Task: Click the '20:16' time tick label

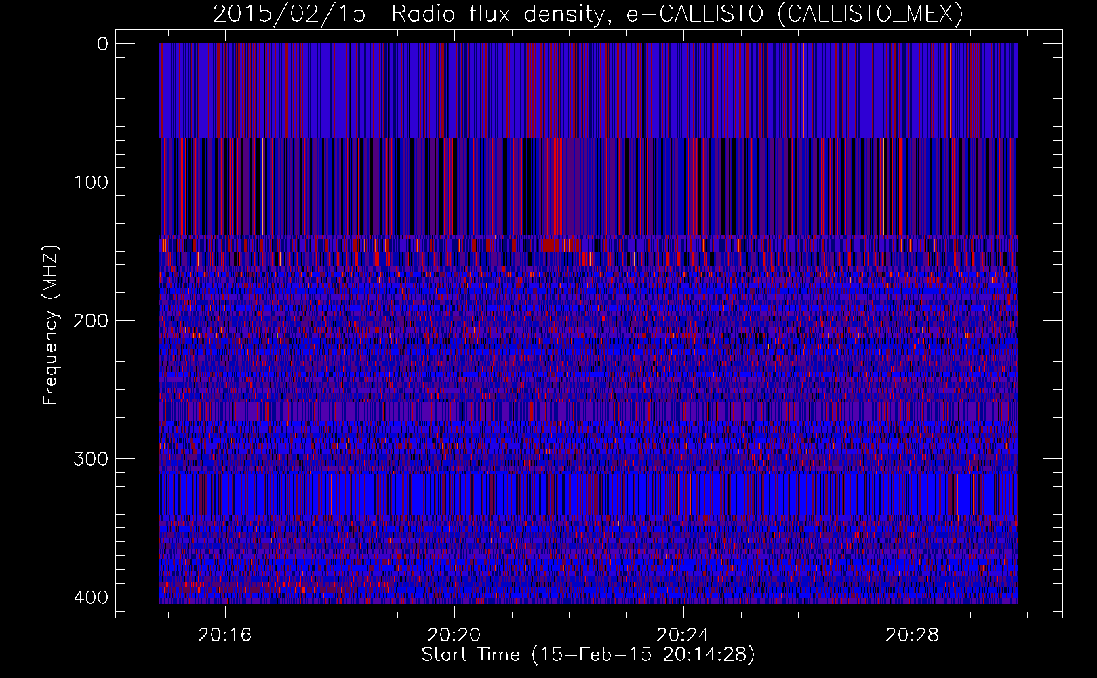Action: click(224, 635)
